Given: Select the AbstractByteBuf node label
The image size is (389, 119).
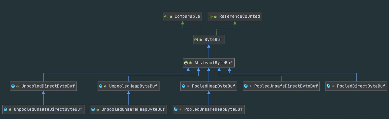Looking at the screenshot, I should tap(213, 63).
